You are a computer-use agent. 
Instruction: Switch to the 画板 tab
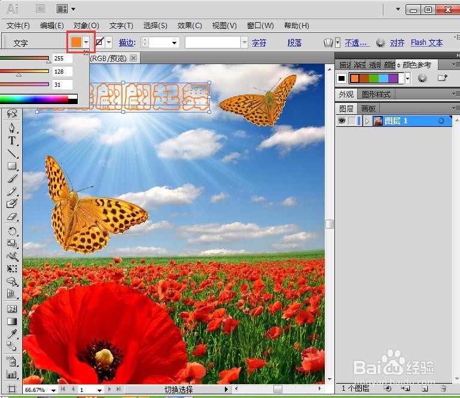[368, 109]
